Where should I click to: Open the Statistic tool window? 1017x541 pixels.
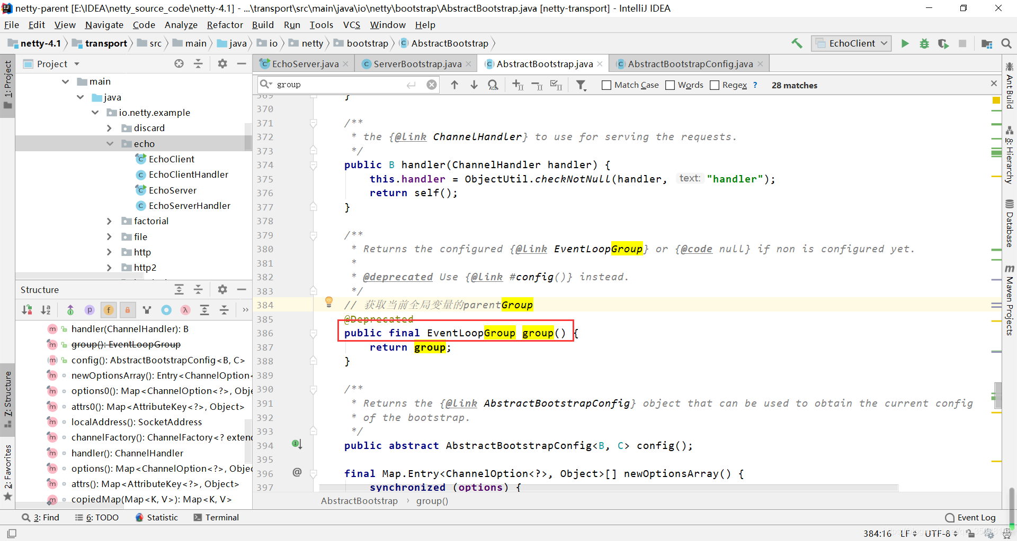pos(157,518)
